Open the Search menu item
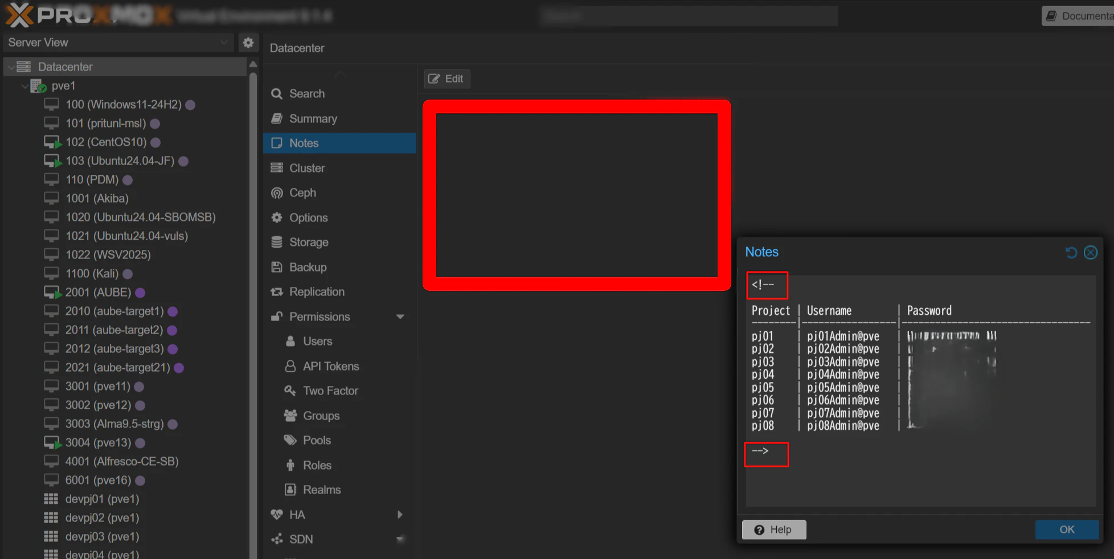Viewport: 1114px width, 559px height. [x=339, y=93]
